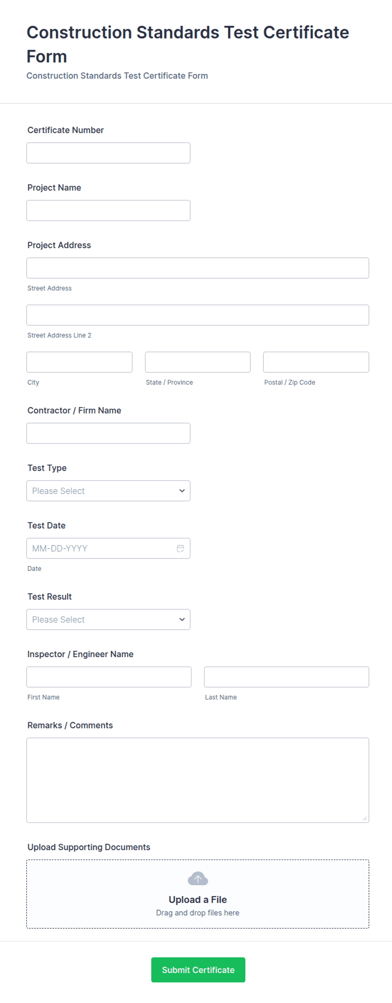Viewport: 392px width, 1003px height.
Task: Click the Upload a File text
Action: click(198, 900)
